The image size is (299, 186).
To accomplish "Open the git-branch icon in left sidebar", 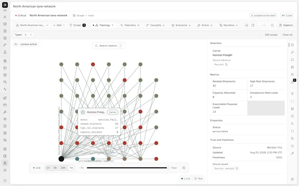I will tap(5, 45).
